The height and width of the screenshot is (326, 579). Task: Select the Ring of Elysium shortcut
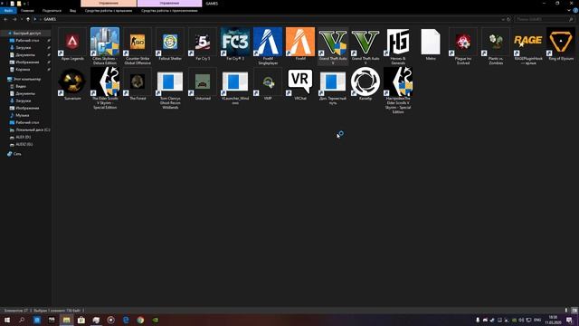pyautogui.click(x=561, y=44)
